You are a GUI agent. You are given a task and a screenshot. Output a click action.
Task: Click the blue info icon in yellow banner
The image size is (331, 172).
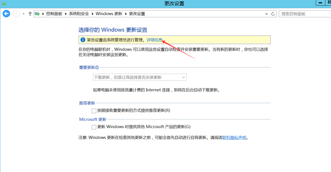point(83,40)
